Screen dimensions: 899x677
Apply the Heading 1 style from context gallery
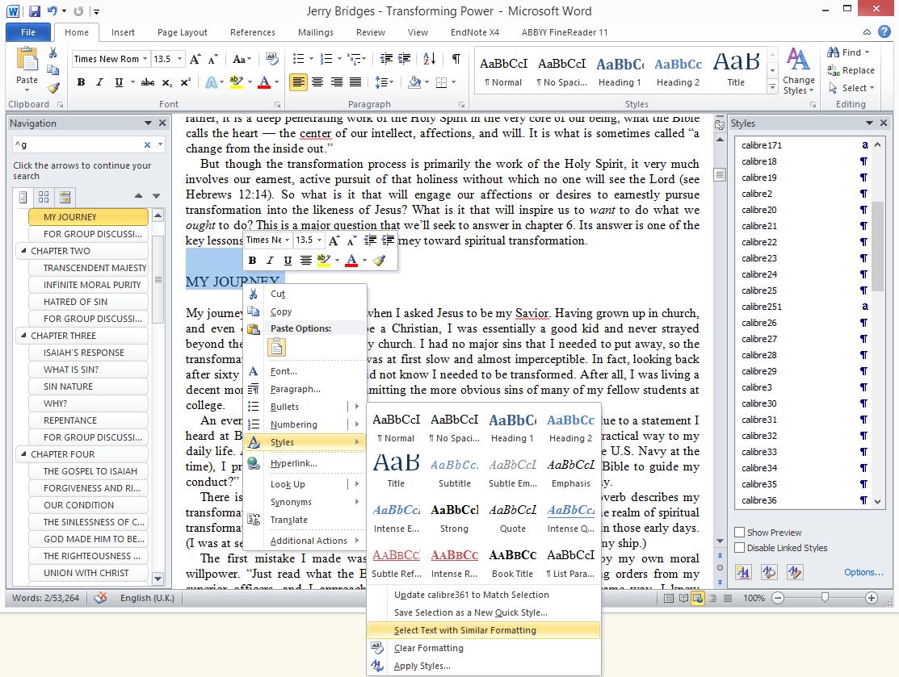coord(512,427)
